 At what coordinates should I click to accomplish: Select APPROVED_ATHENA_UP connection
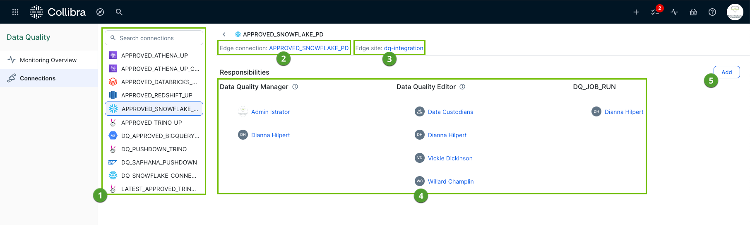click(x=154, y=55)
